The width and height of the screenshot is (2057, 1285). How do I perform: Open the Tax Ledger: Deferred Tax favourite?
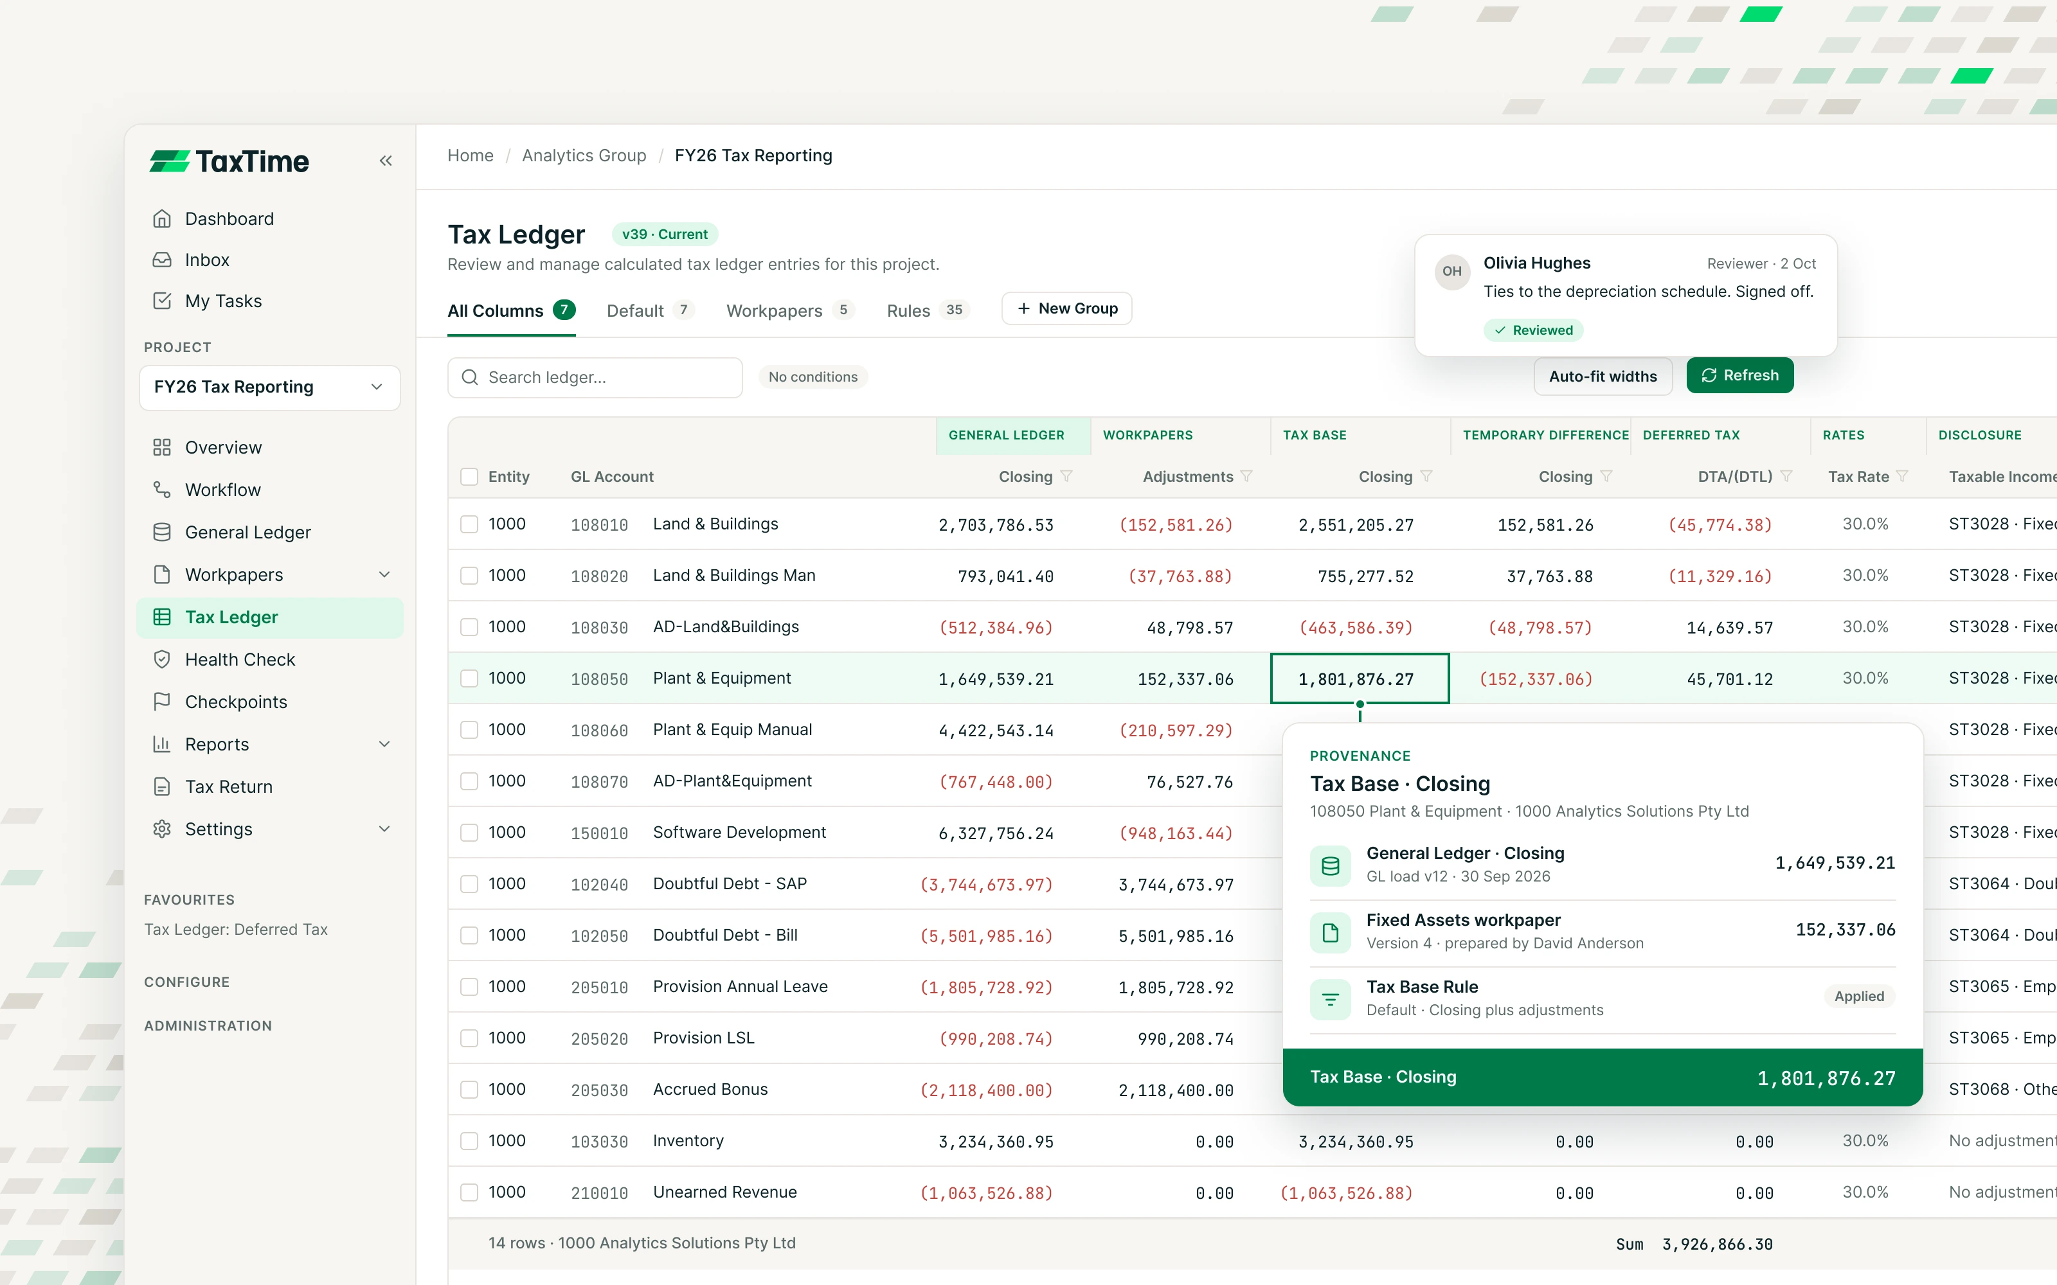coord(235,930)
